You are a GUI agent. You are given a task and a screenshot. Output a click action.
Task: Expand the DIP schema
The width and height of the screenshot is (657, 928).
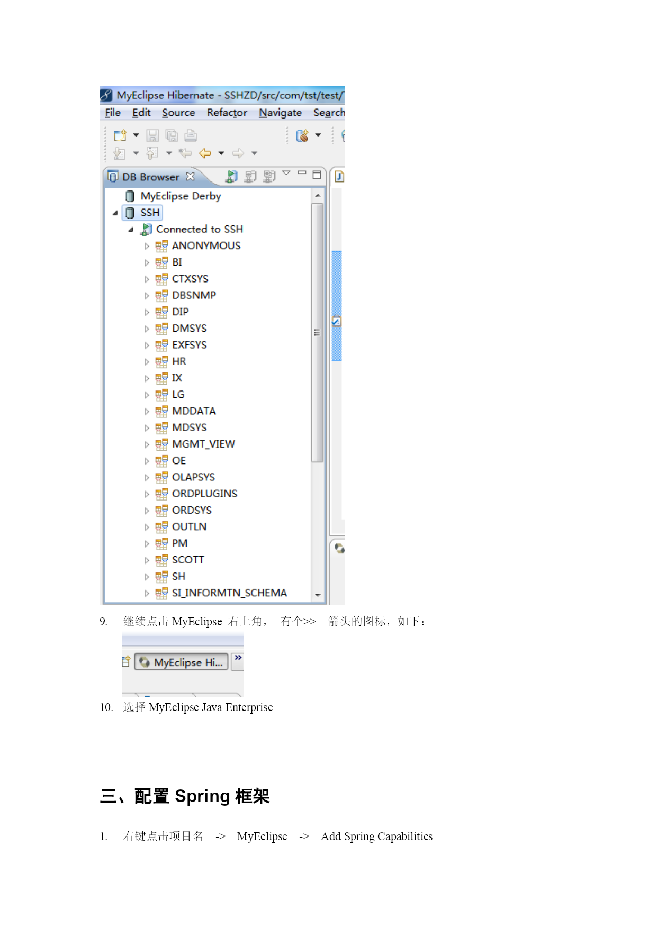pos(147,313)
